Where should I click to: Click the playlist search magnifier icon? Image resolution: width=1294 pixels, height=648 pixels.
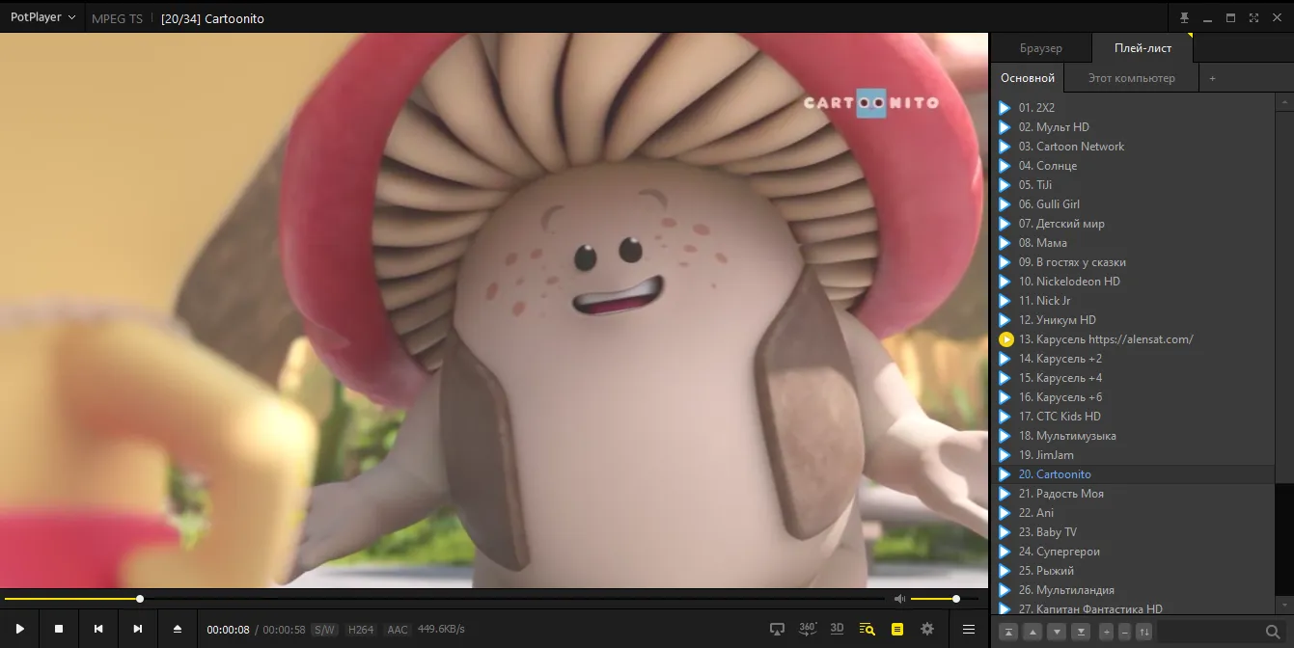(x=1273, y=632)
